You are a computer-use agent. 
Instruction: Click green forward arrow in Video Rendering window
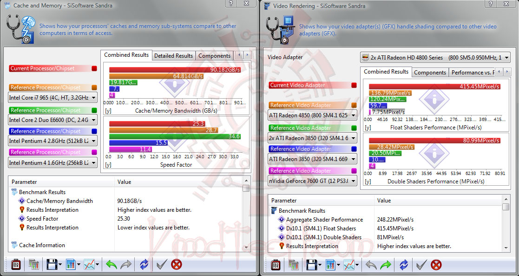pos(386,265)
